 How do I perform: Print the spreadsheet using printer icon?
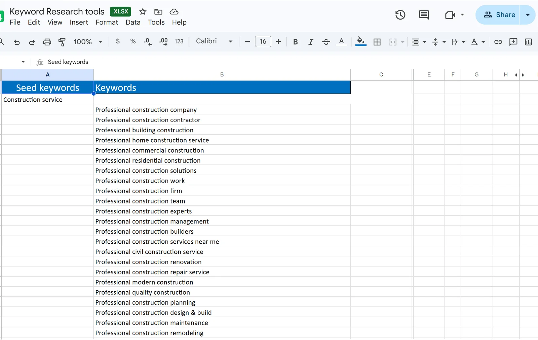47,42
